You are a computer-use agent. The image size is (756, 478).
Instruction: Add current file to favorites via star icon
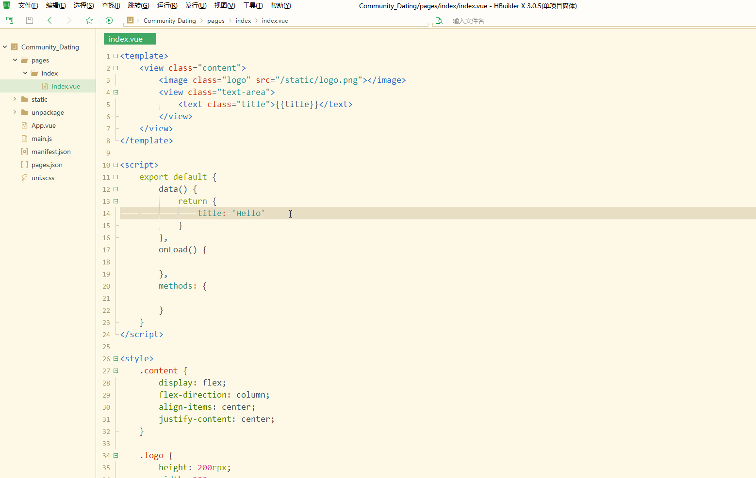89,20
